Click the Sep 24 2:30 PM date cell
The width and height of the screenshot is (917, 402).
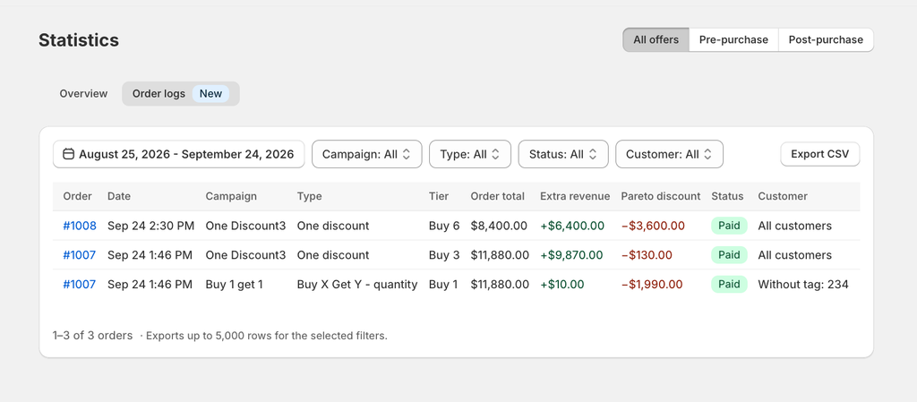click(x=150, y=226)
